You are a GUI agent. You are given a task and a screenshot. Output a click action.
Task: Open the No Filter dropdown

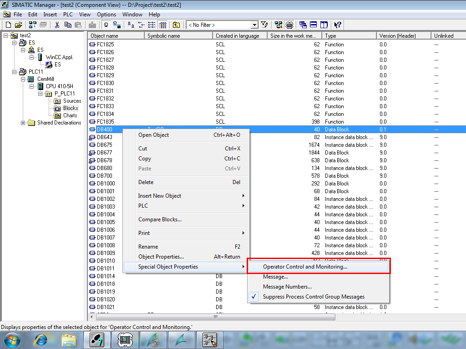point(254,25)
